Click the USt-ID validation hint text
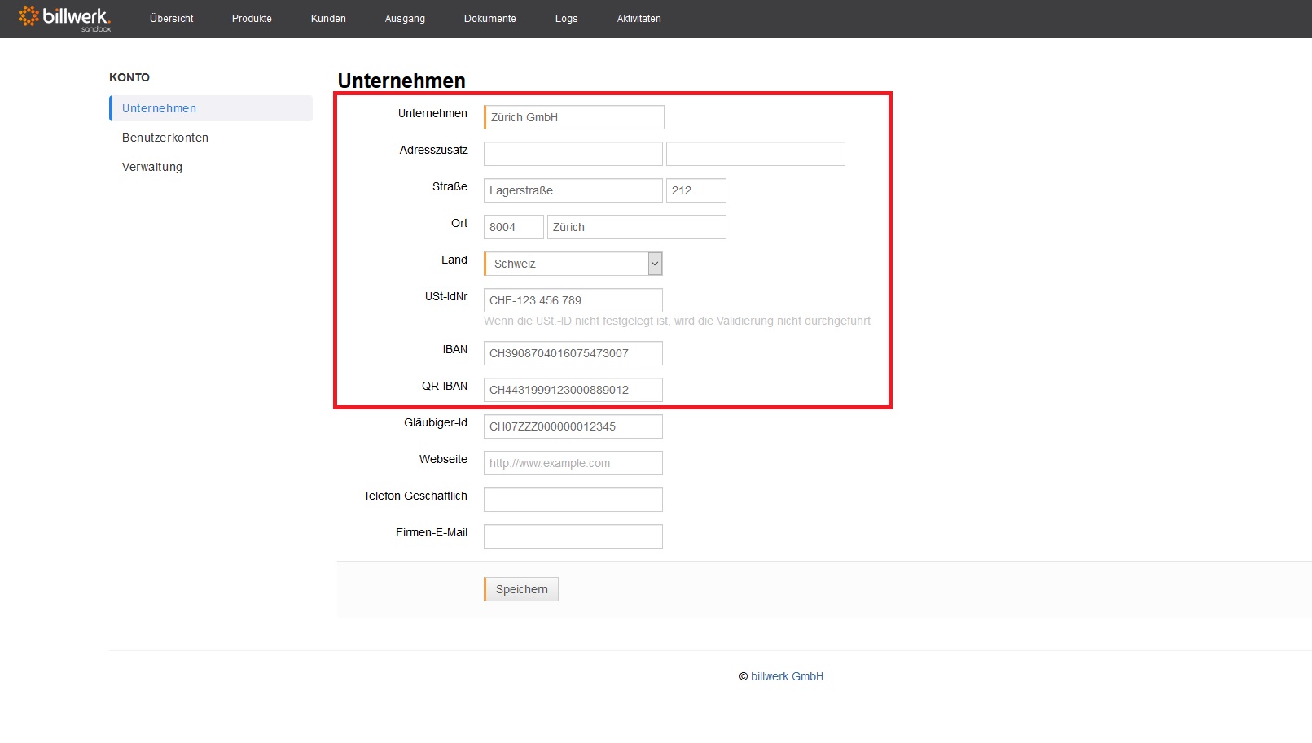Viewport: 1312px width, 743px height. (x=677, y=321)
